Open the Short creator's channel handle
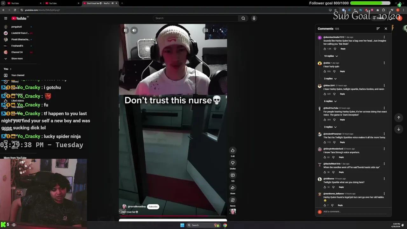Image resolution: width=407 pixels, height=229 pixels. pyautogui.click(x=136, y=207)
